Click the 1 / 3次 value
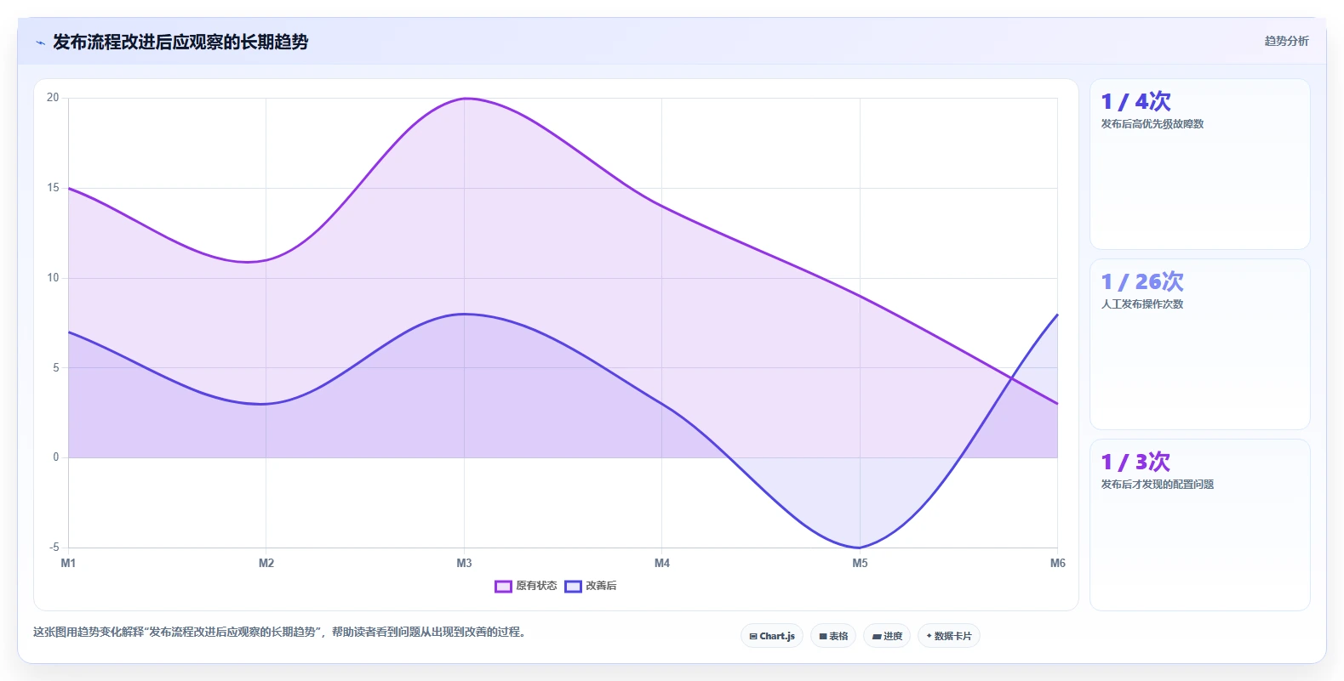This screenshot has width=1344, height=681. click(1135, 462)
